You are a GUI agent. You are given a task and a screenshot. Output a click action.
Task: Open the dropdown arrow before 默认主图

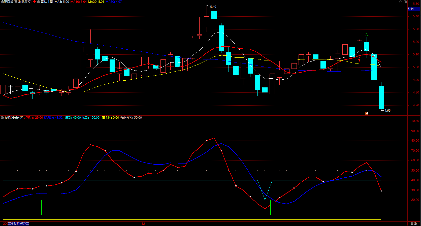(x=39, y=2)
